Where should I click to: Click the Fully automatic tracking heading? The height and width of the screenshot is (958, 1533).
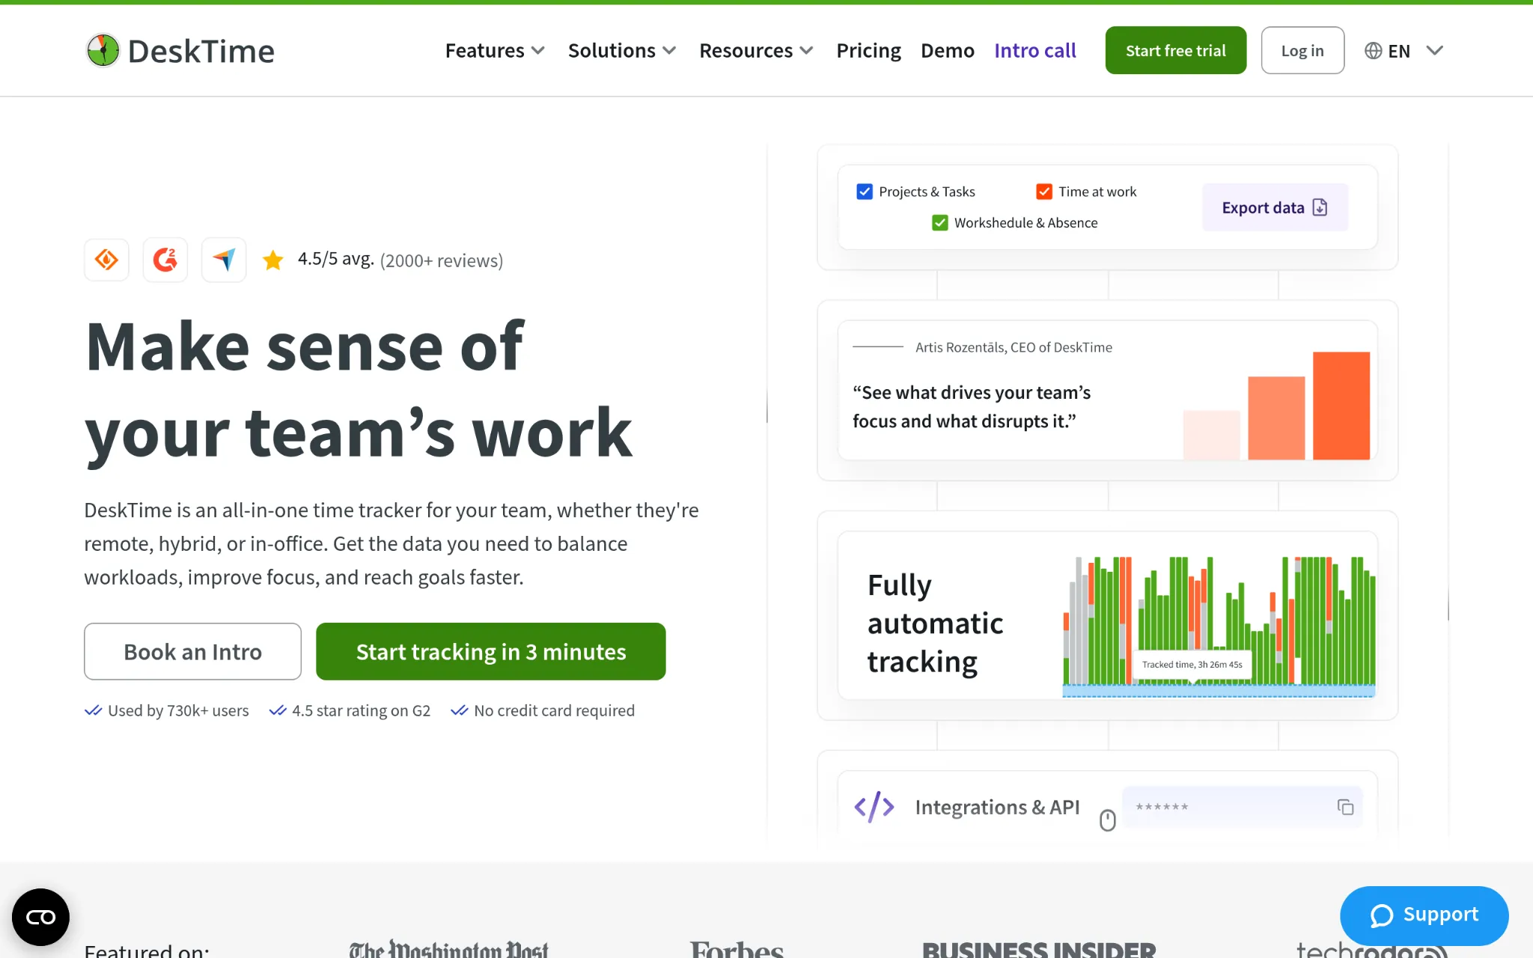(x=936, y=623)
